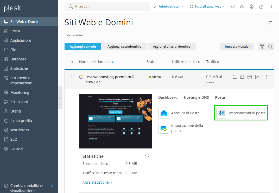Click the Stato column header

(151, 62)
